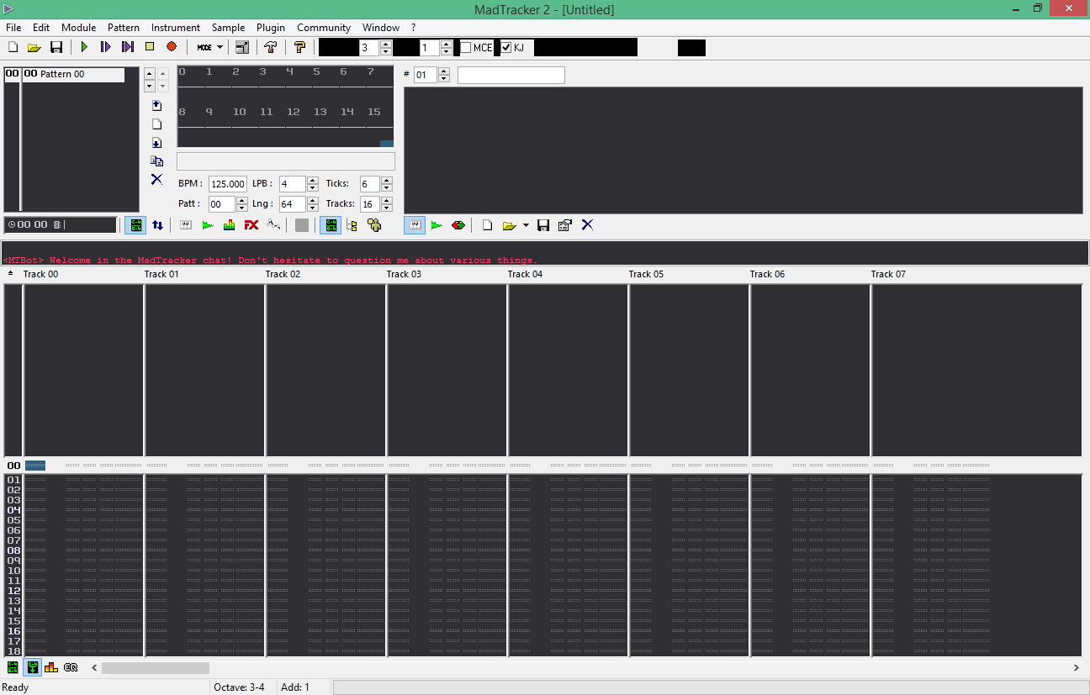Click the BPM value field showing 125.000

[228, 184]
